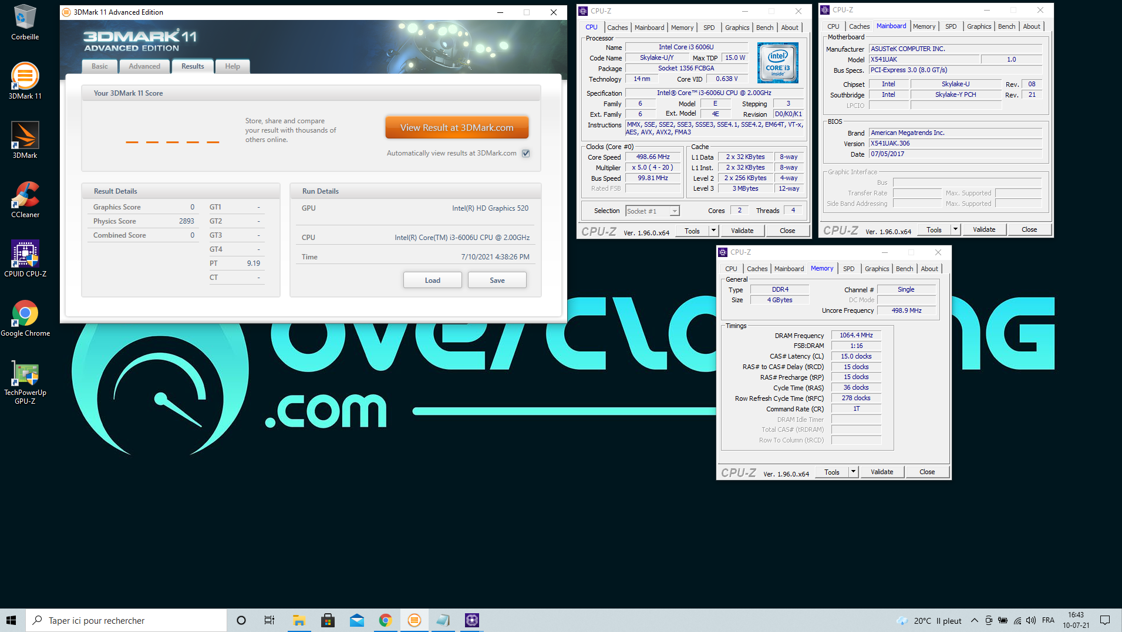Click Close in the CPU-Z Mainboard window
Viewport: 1122px width, 632px height.
(x=1029, y=229)
